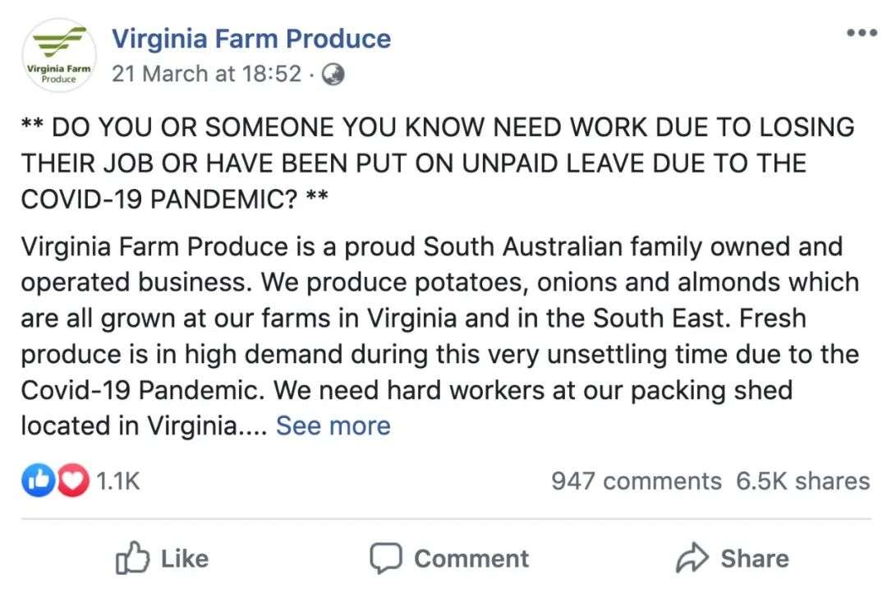The image size is (887, 593).
Task: View the 947 comments
Action: point(636,480)
